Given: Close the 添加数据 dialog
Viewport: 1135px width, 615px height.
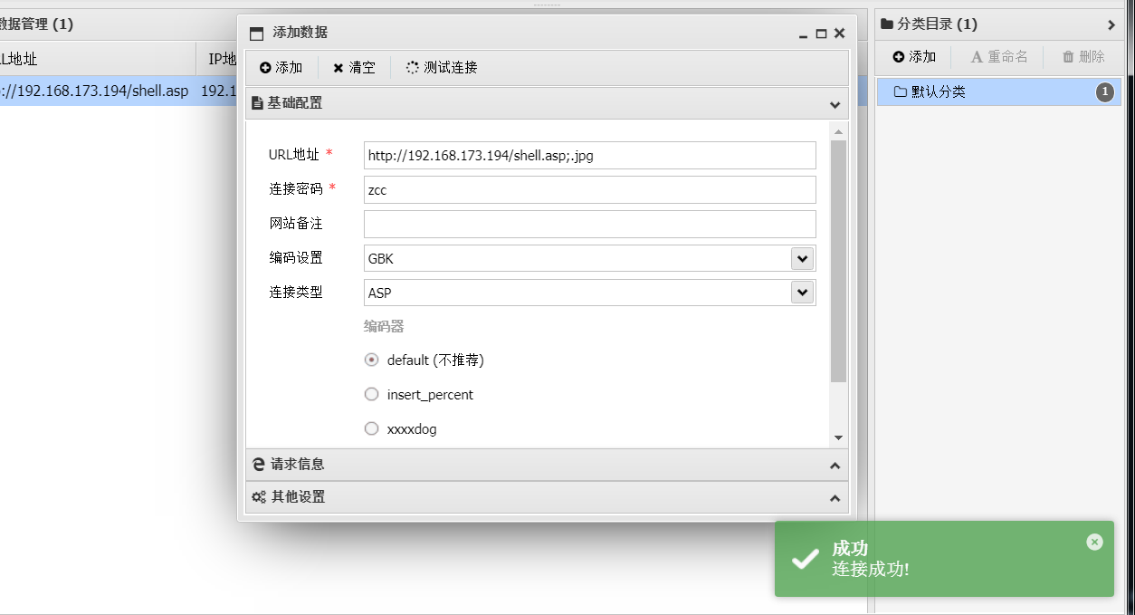Looking at the screenshot, I should click(839, 34).
